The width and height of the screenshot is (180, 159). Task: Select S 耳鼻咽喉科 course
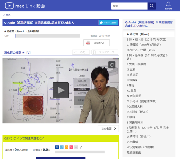[135, 123]
